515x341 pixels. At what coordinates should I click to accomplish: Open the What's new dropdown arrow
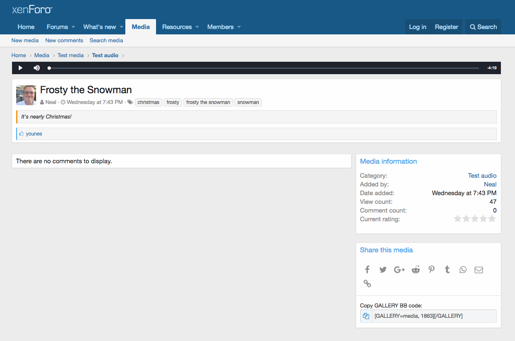click(122, 27)
